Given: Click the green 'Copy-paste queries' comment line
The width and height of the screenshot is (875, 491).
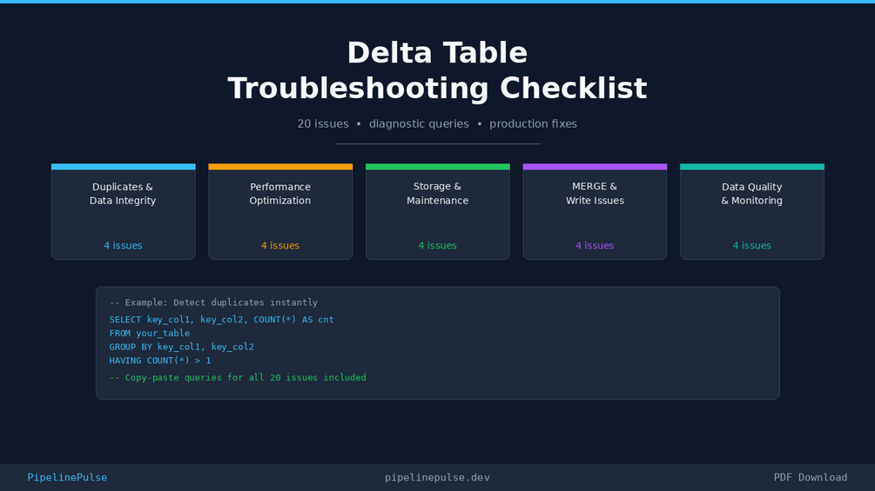Looking at the screenshot, I should [238, 378].
